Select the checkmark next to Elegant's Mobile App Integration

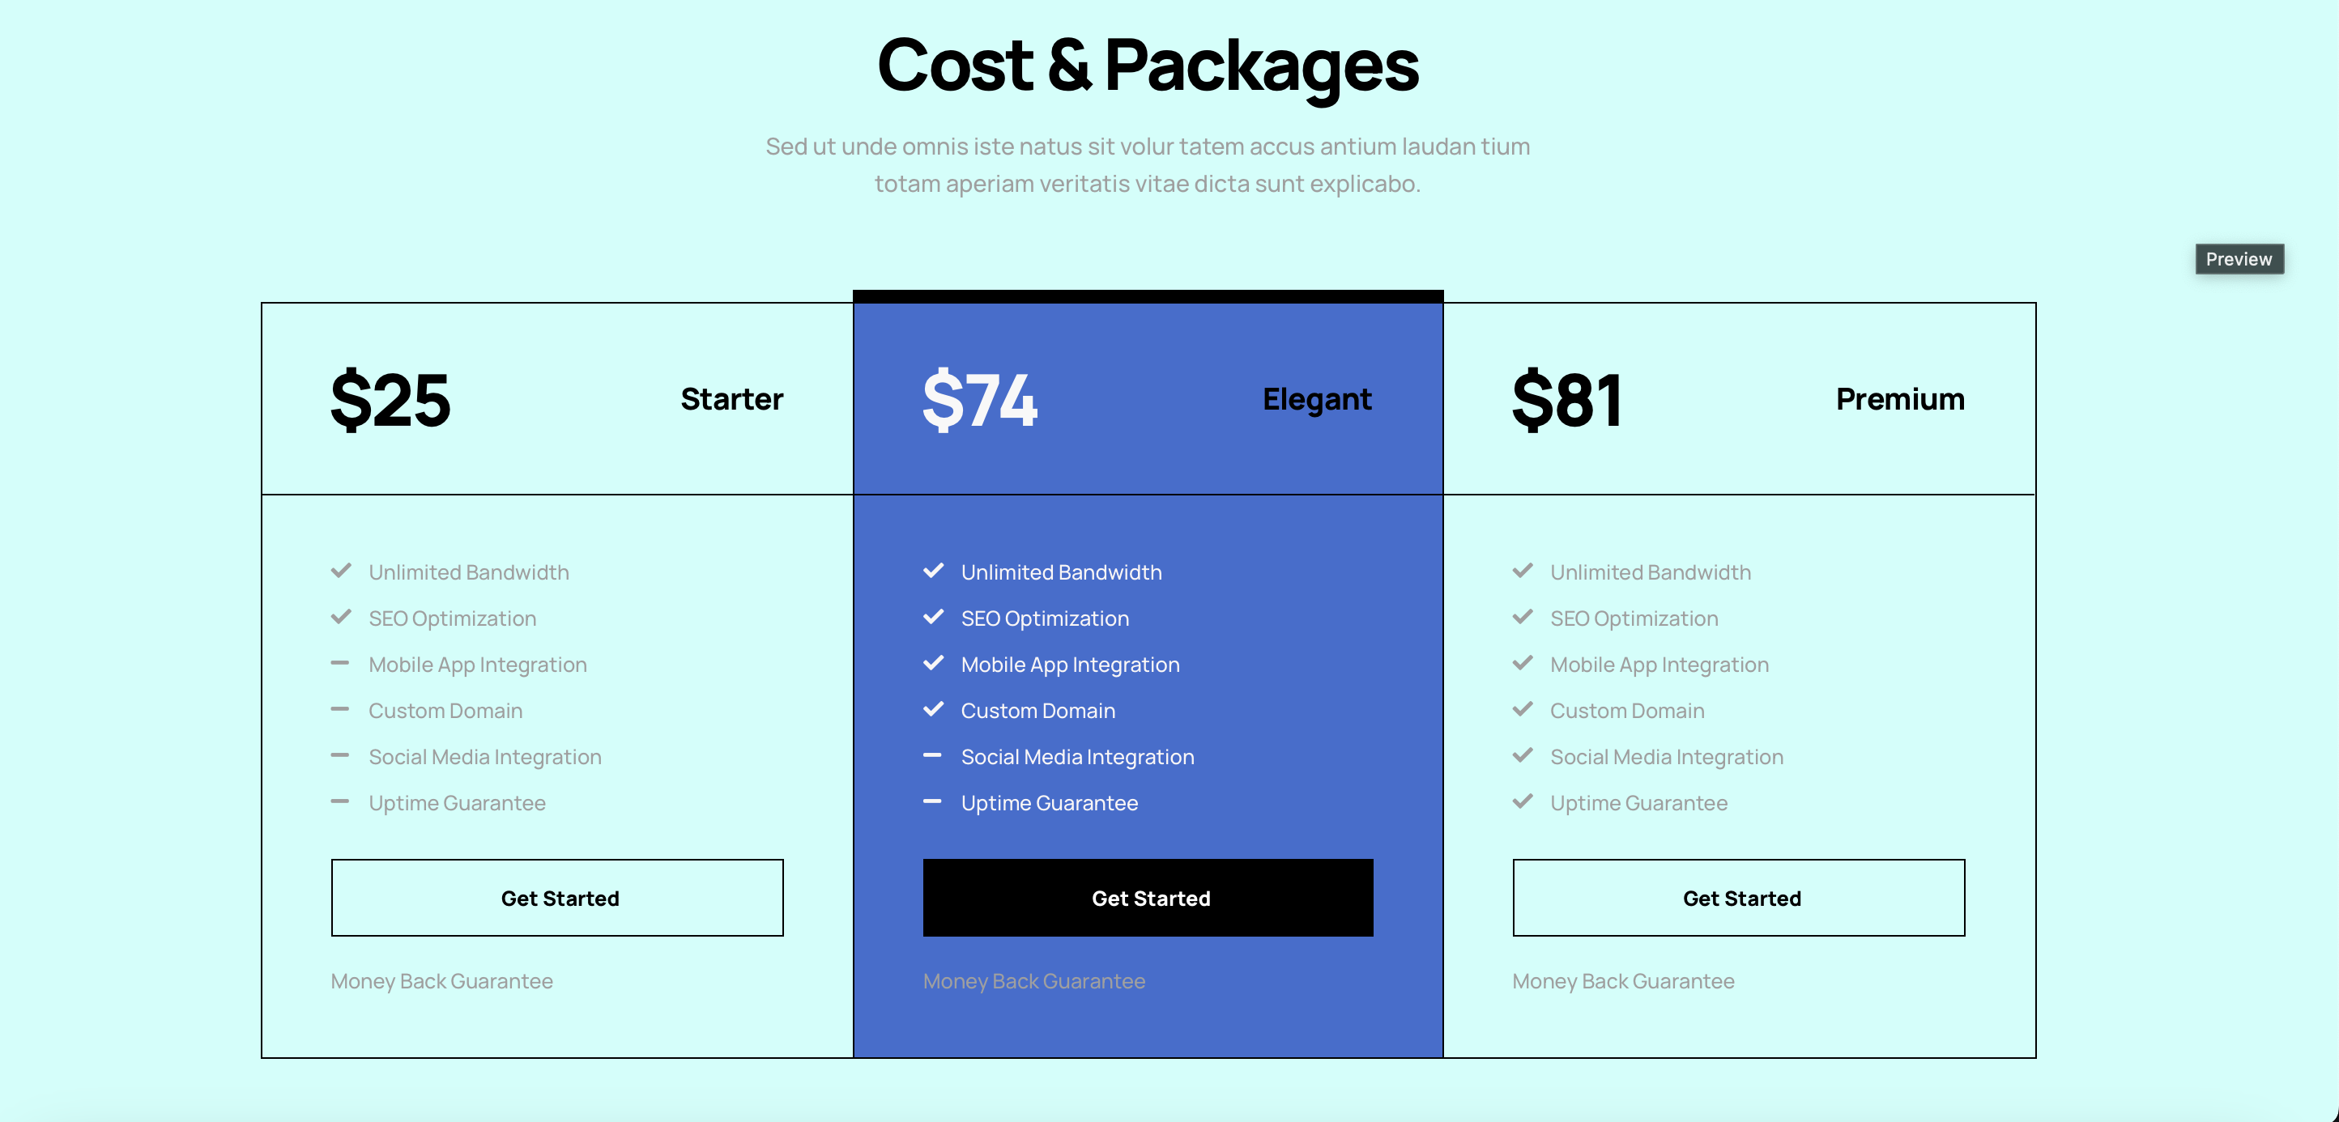934,664
